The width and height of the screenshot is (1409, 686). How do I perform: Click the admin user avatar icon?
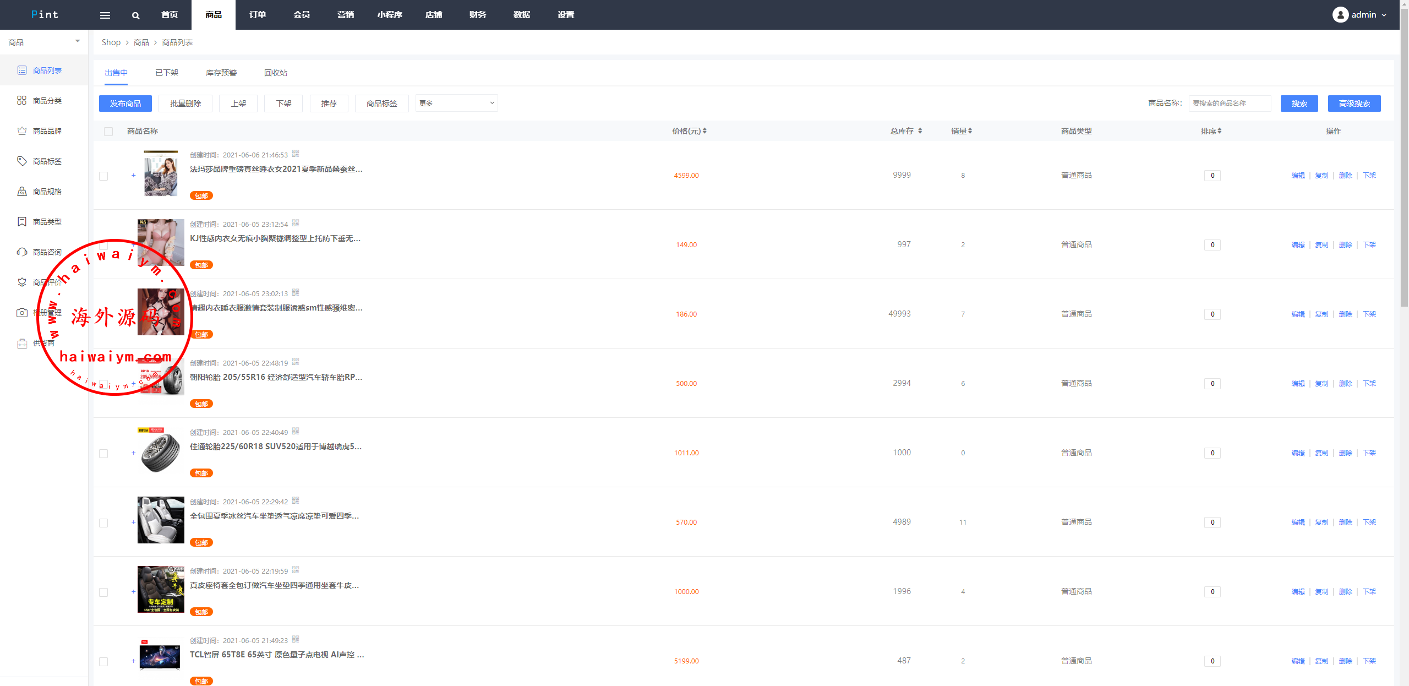pos(1340,15)
